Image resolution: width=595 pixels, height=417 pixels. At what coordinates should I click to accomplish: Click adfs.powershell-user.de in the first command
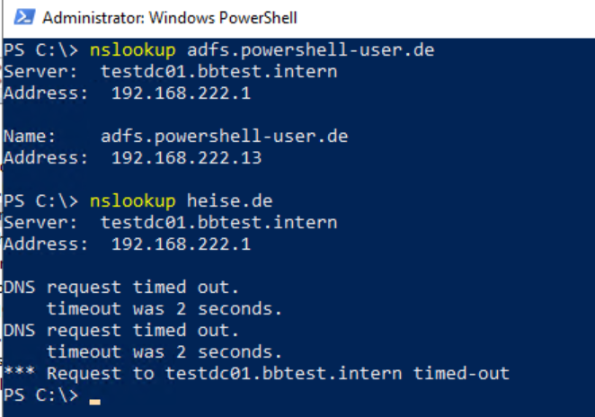coord(310,50)
